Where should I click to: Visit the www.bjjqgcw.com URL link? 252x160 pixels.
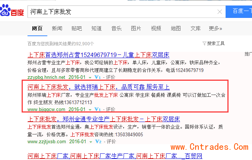click(46, 110)
